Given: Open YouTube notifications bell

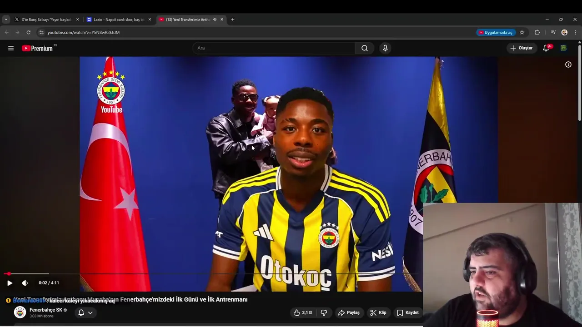Looking at the screenshot, I should [547, 48].
